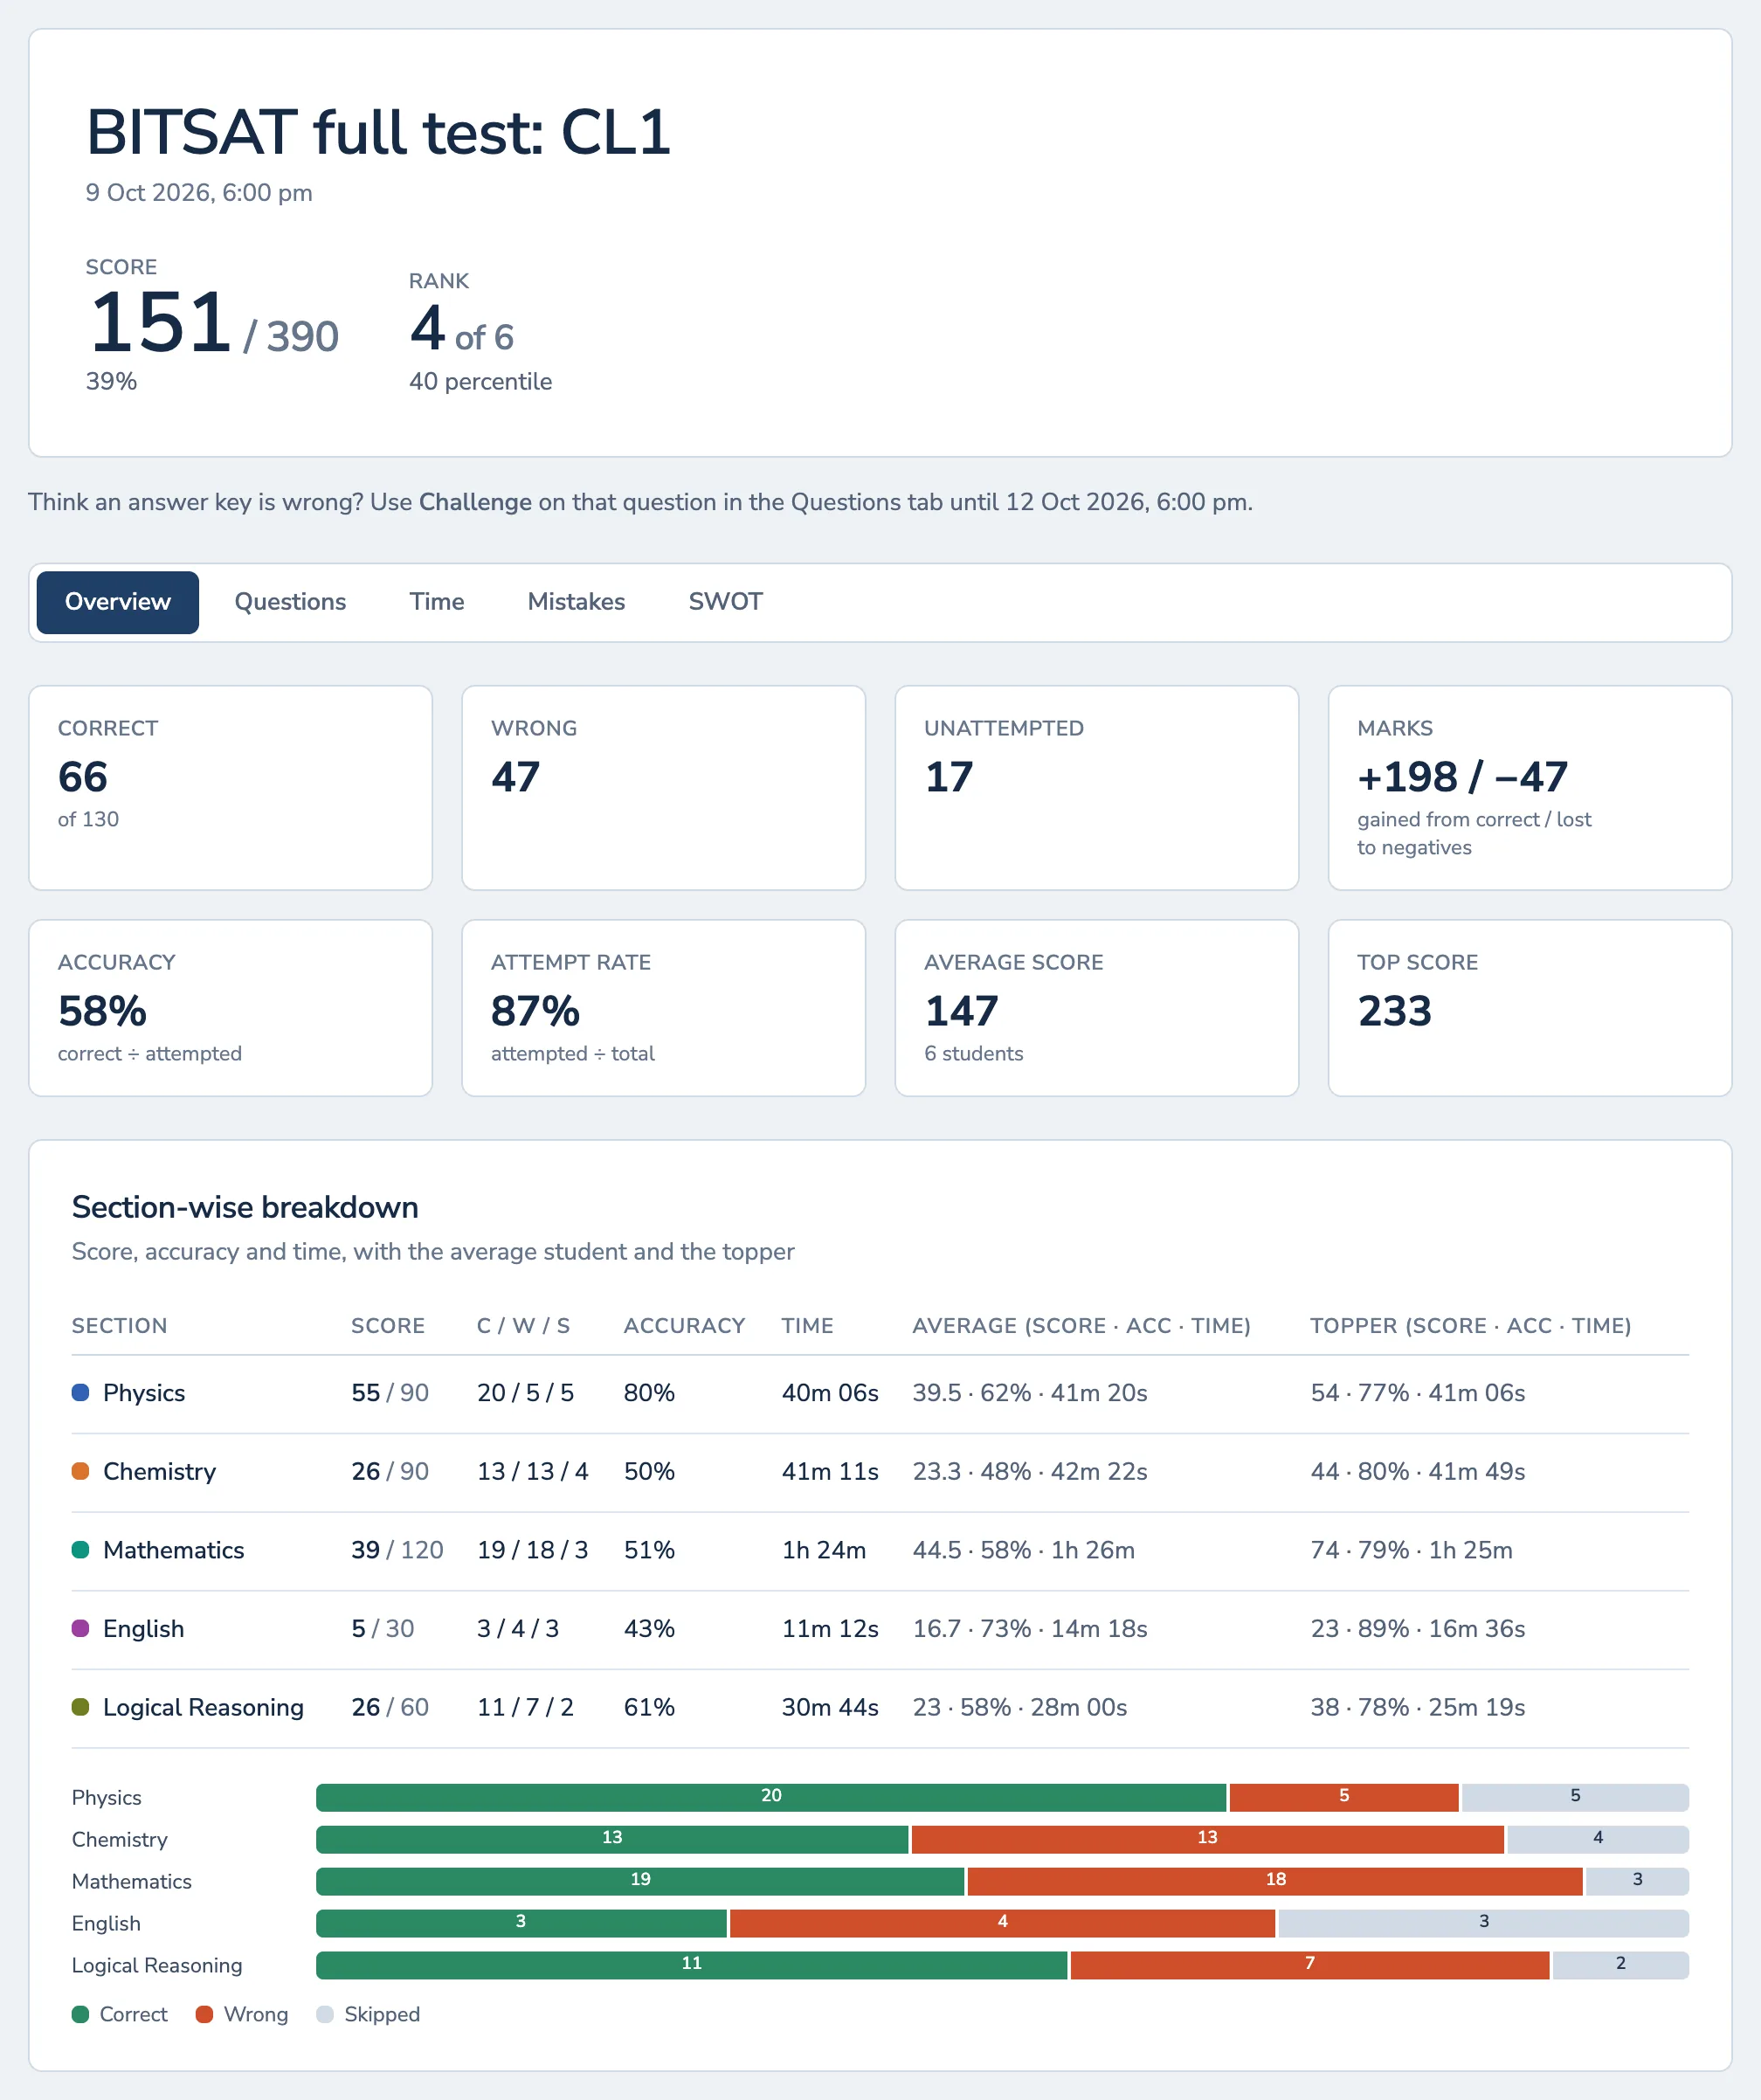Click the bold word Challenge in the notice

(475, 502)
